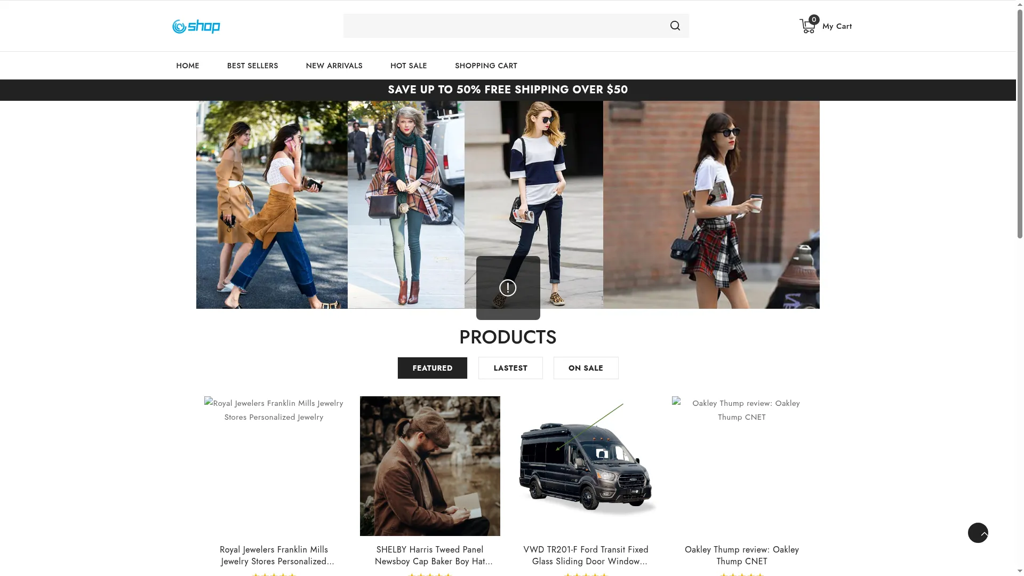Image resolution: width=1024 pixels, height=576 pixels.
Task: Click the Ford Transit van product image
Action: coord(586,466)
